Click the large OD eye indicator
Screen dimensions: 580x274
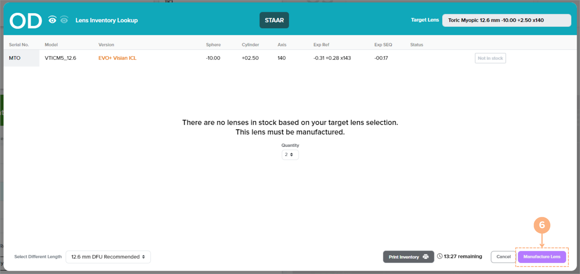pyautogui.click(x=26, y=21)
